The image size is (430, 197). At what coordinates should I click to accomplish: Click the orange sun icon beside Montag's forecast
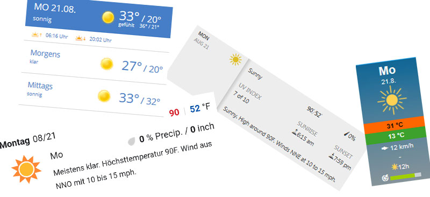(x=26, y=169)
